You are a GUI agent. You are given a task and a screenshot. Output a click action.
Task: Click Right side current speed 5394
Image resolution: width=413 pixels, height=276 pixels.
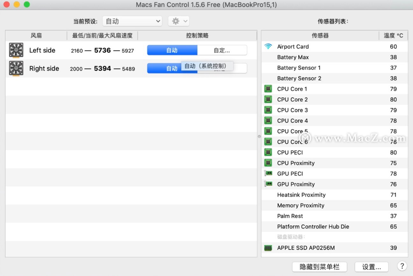(x=103, y=68)
